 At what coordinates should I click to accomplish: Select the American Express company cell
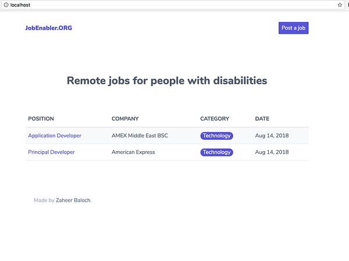(133, 152)
